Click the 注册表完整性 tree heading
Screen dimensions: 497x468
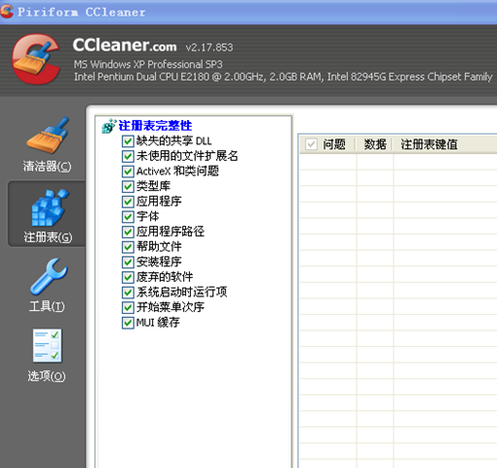155,126
